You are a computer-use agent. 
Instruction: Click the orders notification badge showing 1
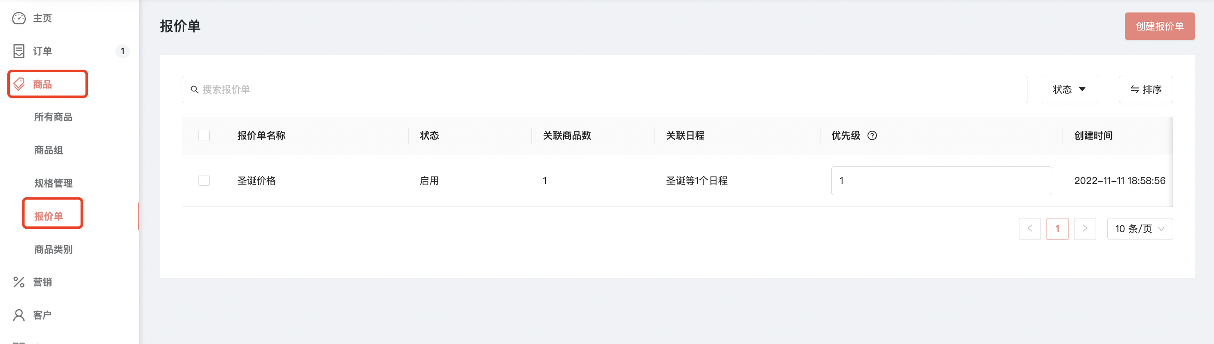(x=123, y=51)
